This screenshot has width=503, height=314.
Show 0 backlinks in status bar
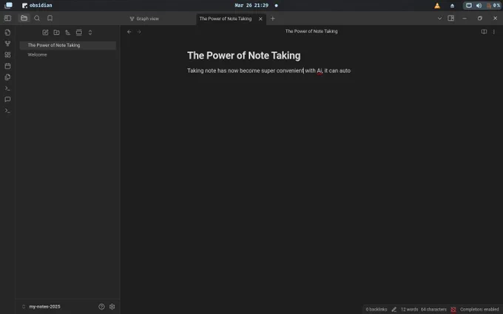pyautogui.click(x=377, y=310)
